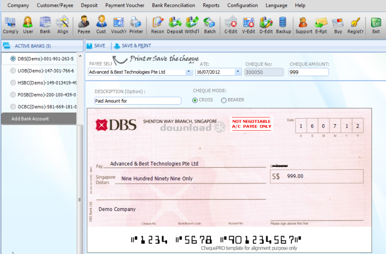
Task: Click the Exit toolbar icon
Action: point(375,25)
